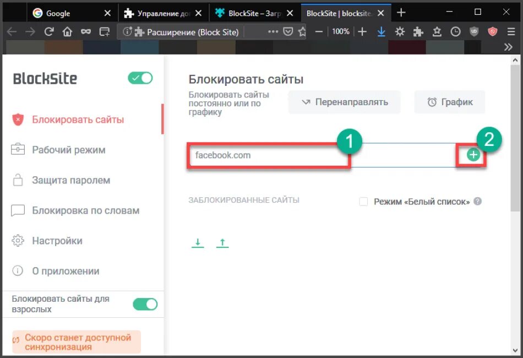Click the site information icon in address bar
The width and height of the screenshot is (523, 358).
(127, 32)
